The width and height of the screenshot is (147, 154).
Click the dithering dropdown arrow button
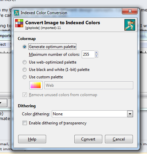(x=130, y=114)
